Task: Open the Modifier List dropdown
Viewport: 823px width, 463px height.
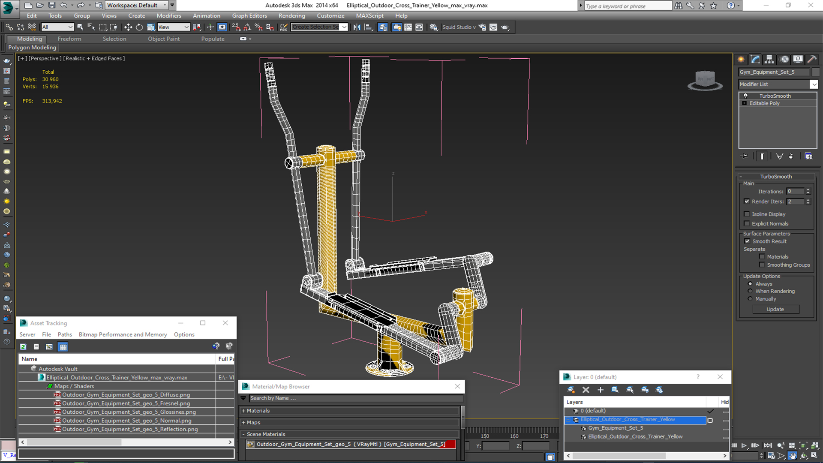Action: click(814, 84)
